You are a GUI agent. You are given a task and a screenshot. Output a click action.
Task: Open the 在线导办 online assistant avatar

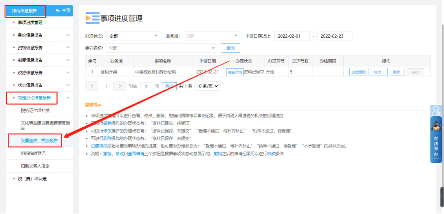click(x=436, y=127)
